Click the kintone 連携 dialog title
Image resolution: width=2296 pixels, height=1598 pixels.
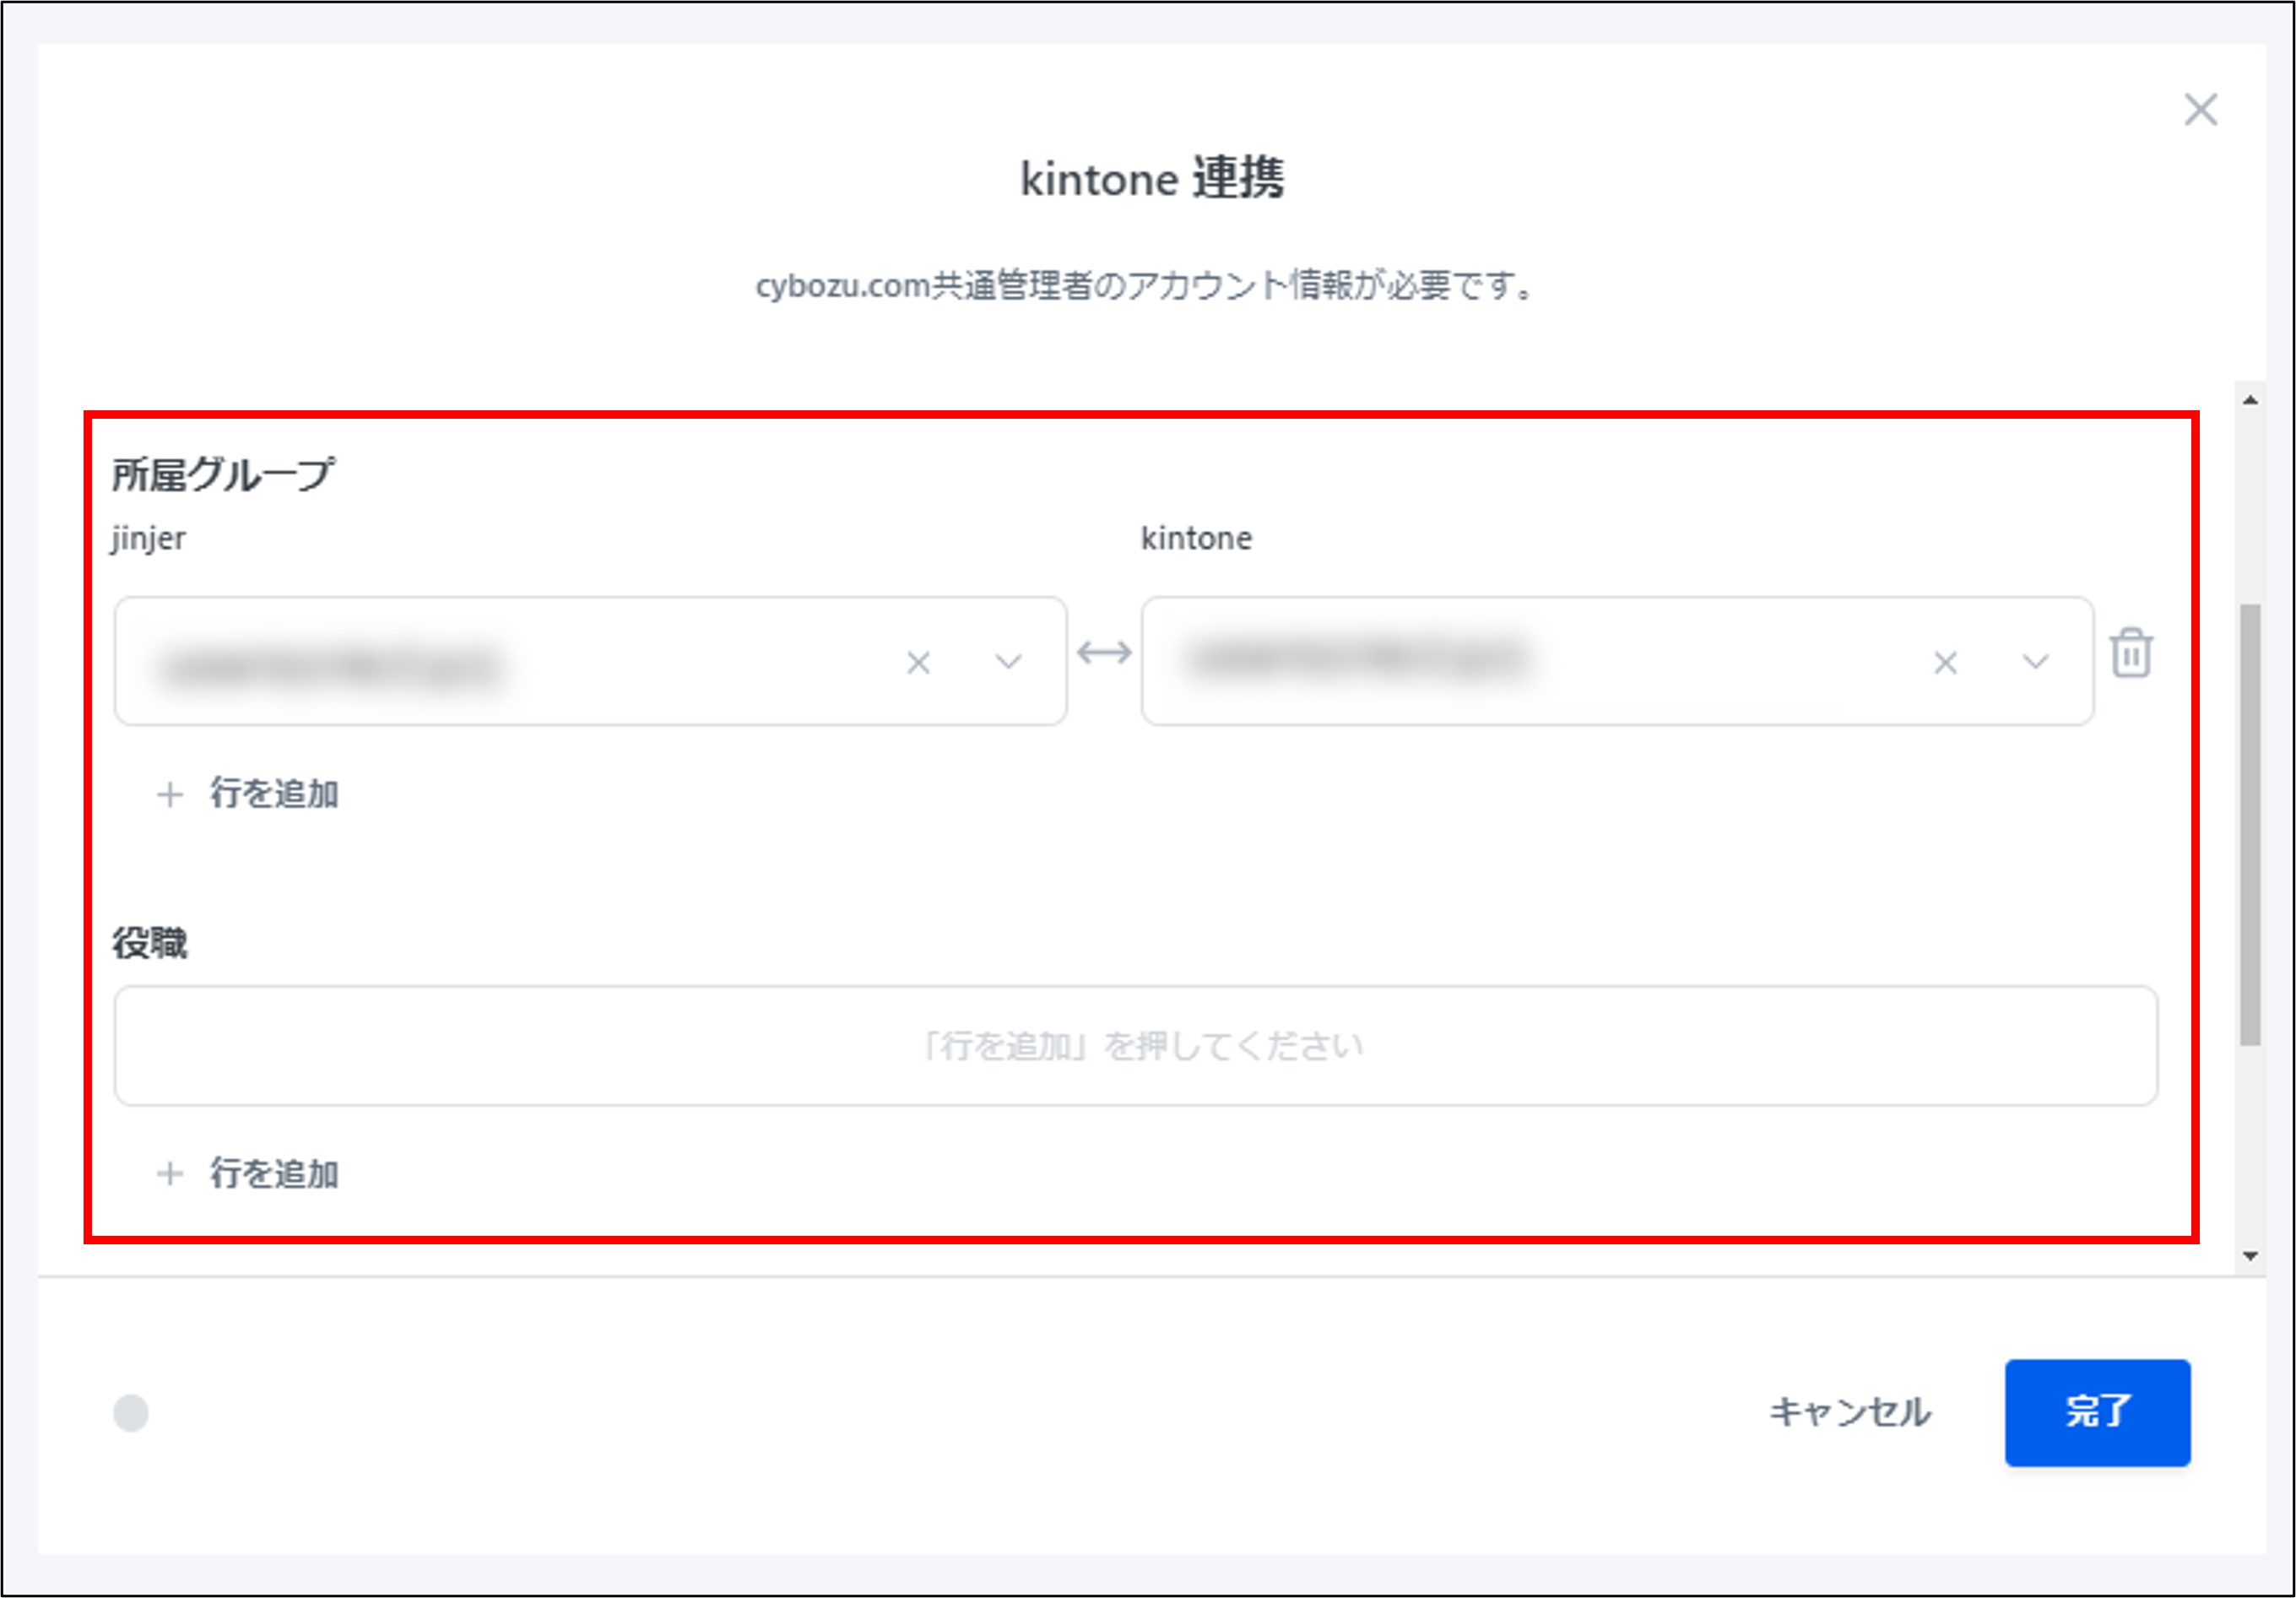[1148, 178]
